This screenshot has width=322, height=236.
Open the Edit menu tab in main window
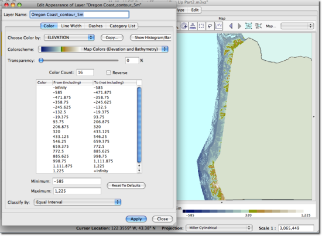tap(195, 10)
